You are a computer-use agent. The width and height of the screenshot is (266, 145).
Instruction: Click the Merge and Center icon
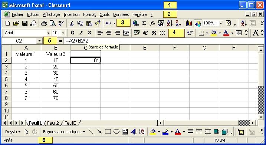(x=126, y=33)
